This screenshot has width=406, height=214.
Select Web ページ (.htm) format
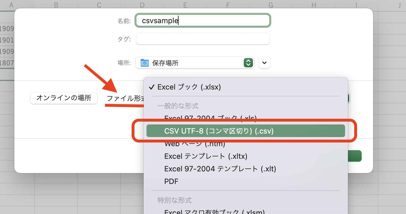tap(246, 144)
